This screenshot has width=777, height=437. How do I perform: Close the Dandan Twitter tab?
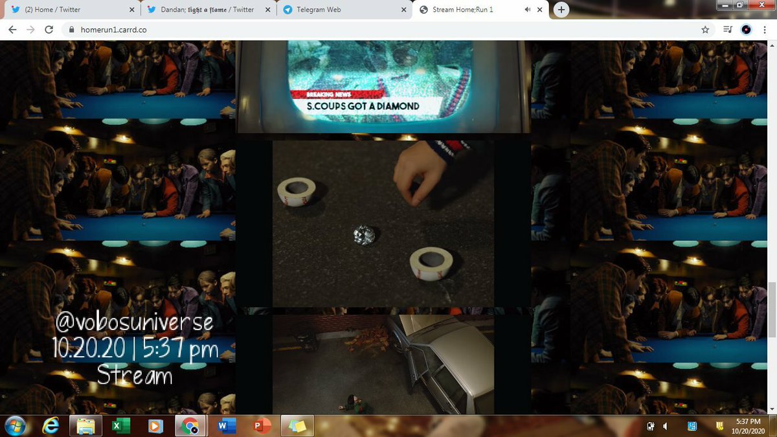coord(267,10)
